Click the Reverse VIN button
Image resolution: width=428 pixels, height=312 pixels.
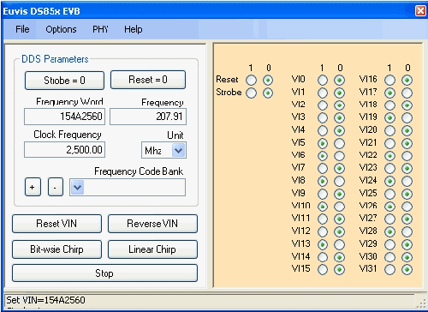152,224
